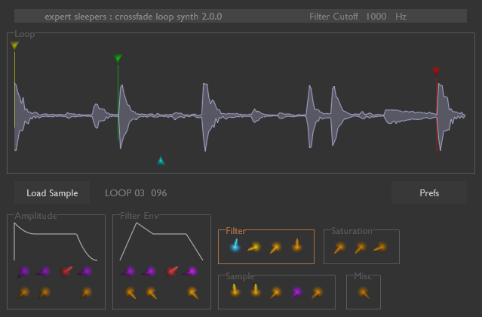This screenshot has height=317, width=482.
Task: Select the third knob in the Filter group
Action: point(275,248)
